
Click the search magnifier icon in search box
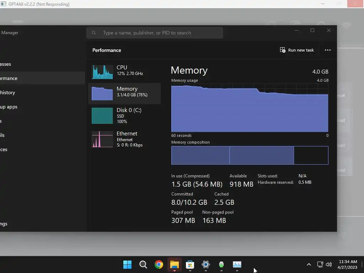point(94,33)
